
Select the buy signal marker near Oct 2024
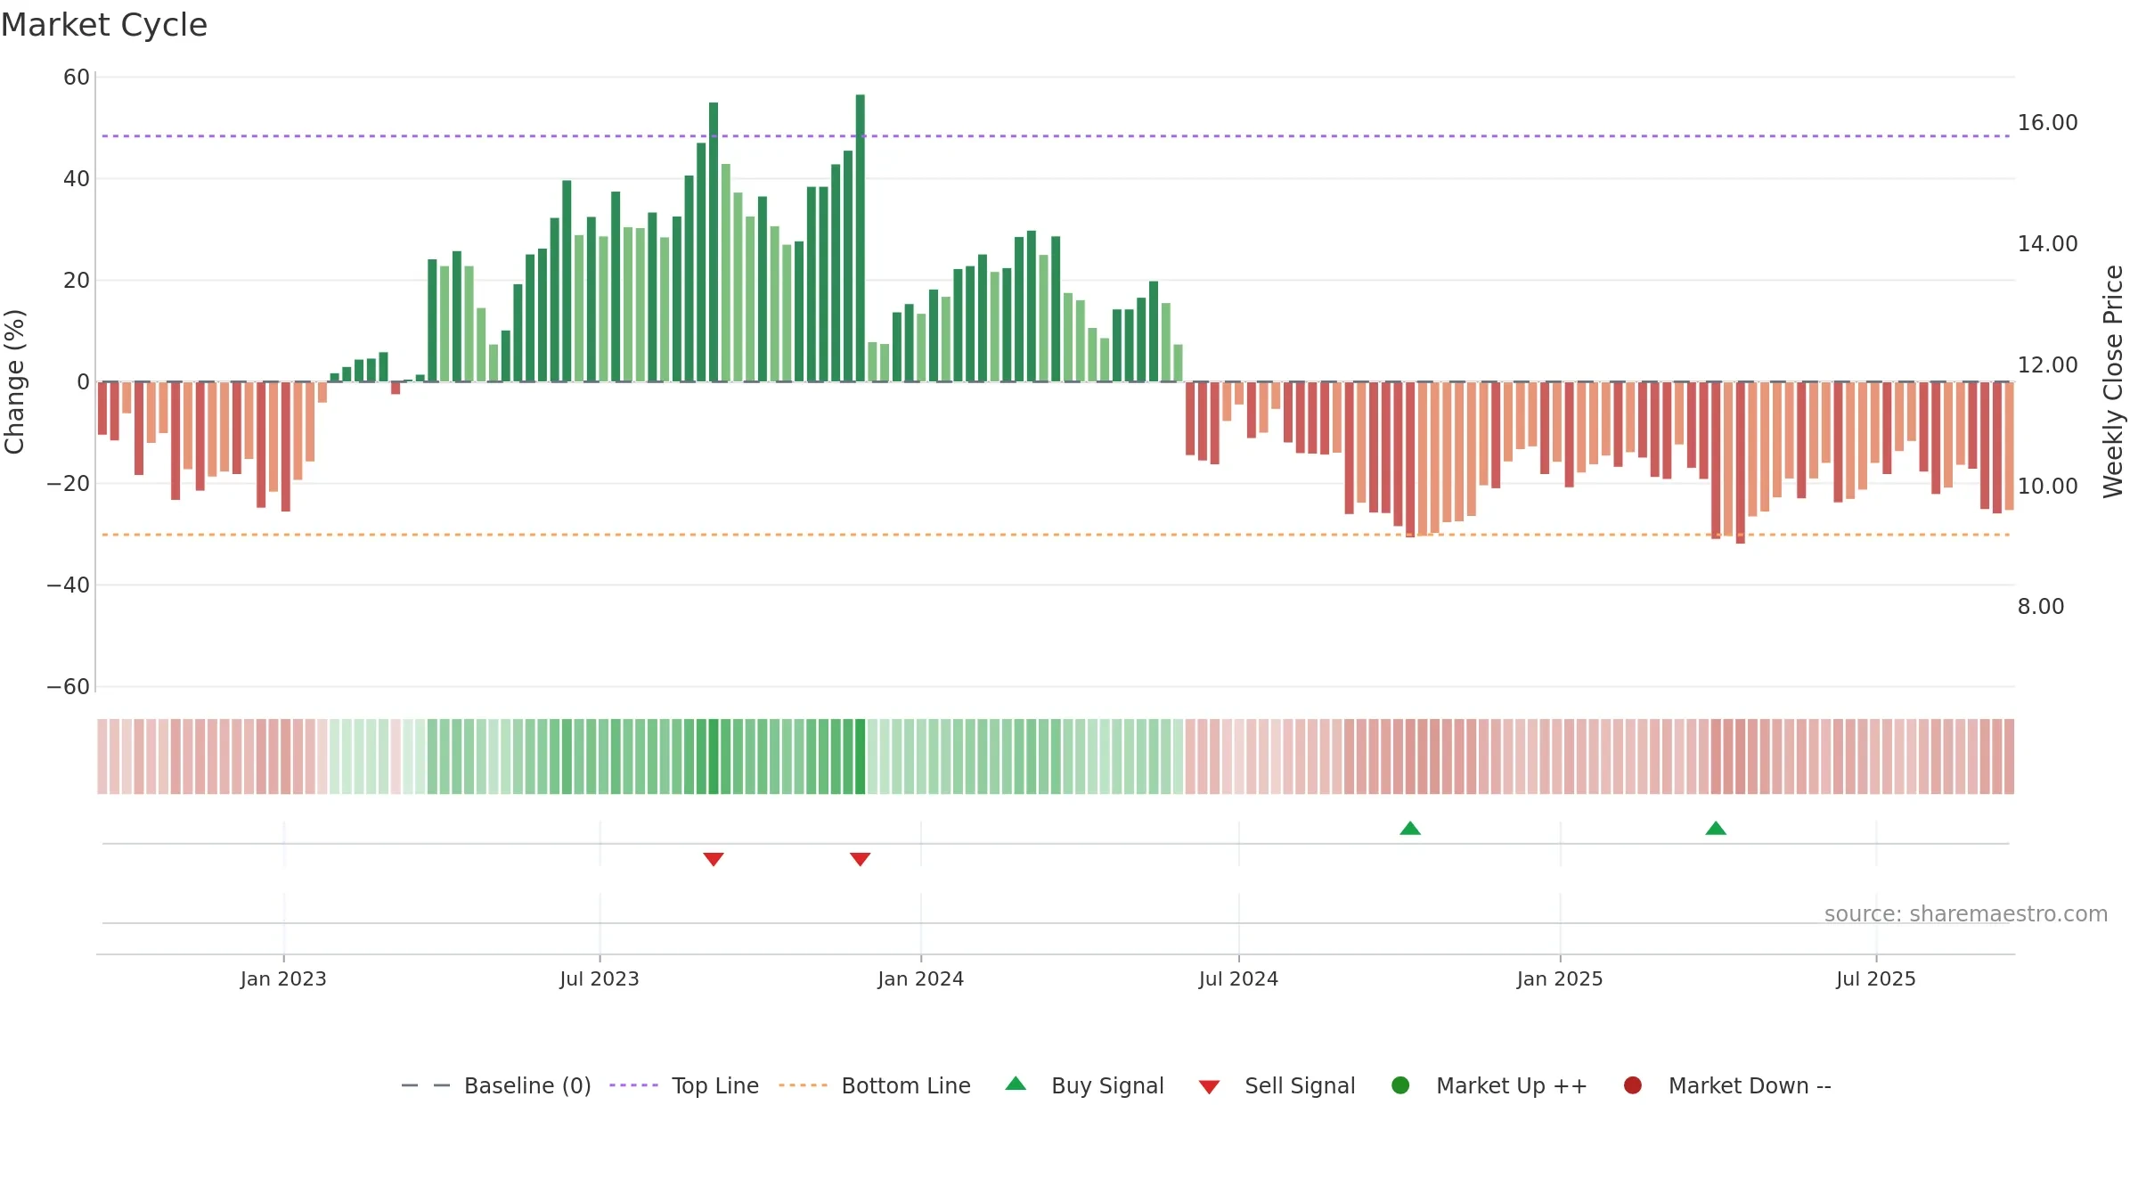tap(1410, 828)
